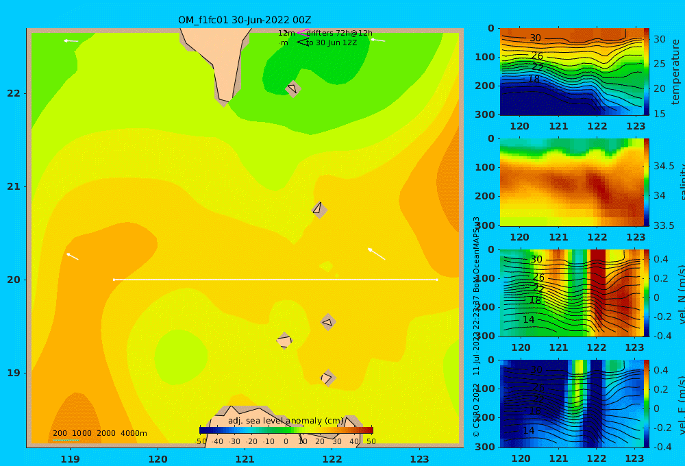Click the magenta drifter arrow legend symbol

click(303, 32)
